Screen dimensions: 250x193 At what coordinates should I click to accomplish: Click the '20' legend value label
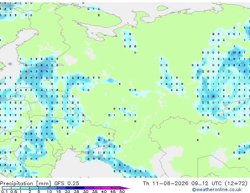[x=67, y=191]
